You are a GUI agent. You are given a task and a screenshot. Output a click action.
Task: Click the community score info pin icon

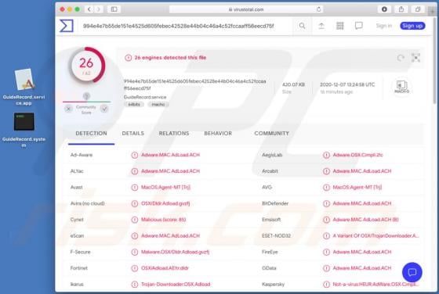86,96
